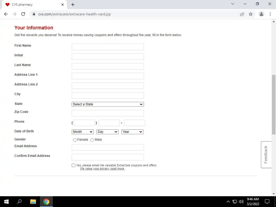
Task: Select the Female gender option
Action: point(75,140)
